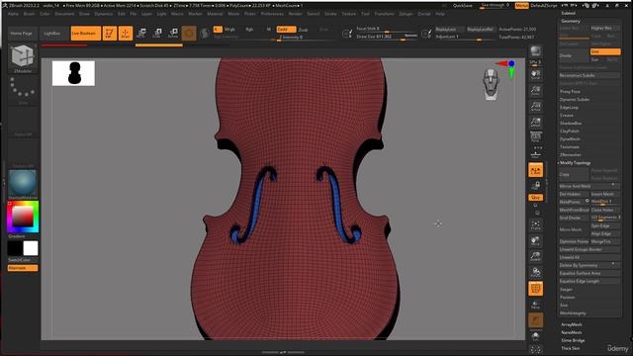
Task: Open LightBox browser
Action: point(52,33)
